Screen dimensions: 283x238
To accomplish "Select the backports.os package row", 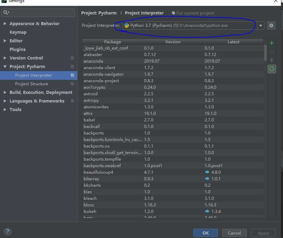I will (x=173, y=146).
